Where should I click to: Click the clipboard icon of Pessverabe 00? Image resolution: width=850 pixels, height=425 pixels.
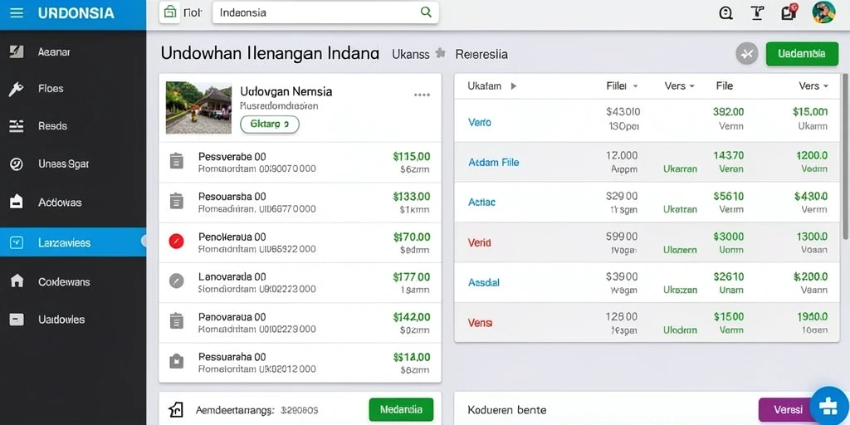point(176,161)
